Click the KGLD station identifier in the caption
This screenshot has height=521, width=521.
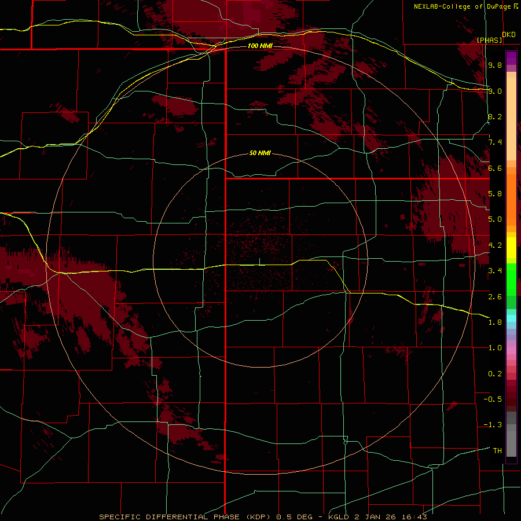pyautogui.click(x=339, y=517)
